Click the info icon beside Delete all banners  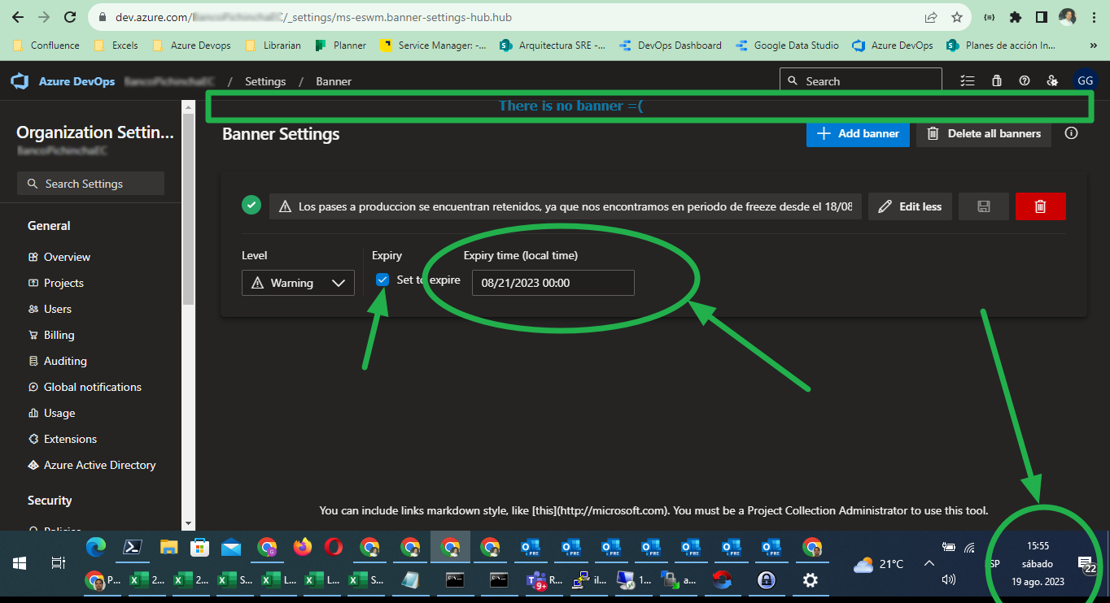pos(1071,133)
